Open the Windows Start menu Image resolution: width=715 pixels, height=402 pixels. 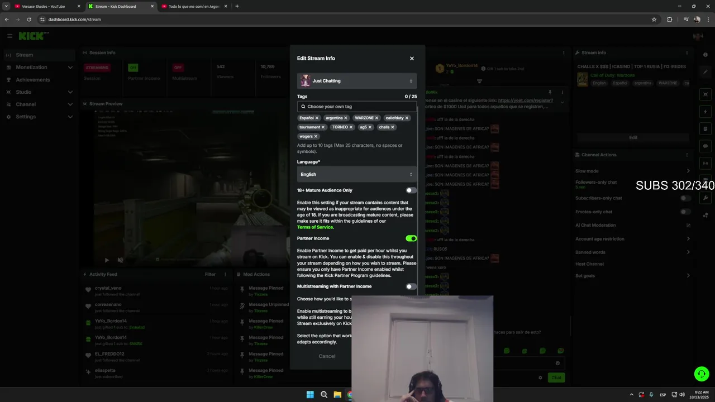pyautogui.click(x=310, y=395)
